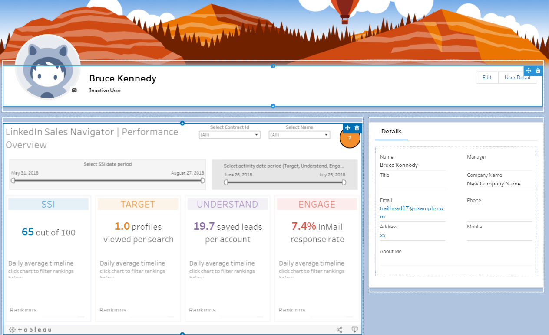Click the User Detail button
The width and height of the screenshot is (549, 335).
point(517,77)
